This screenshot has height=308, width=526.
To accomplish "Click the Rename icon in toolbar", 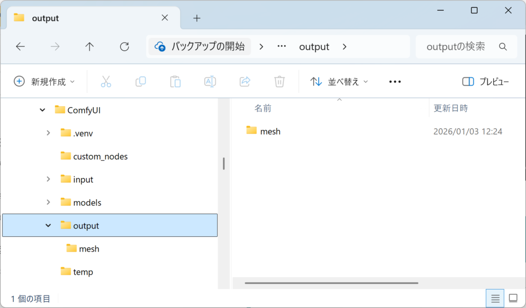I will pyautogui.click(x=210, y=81).
